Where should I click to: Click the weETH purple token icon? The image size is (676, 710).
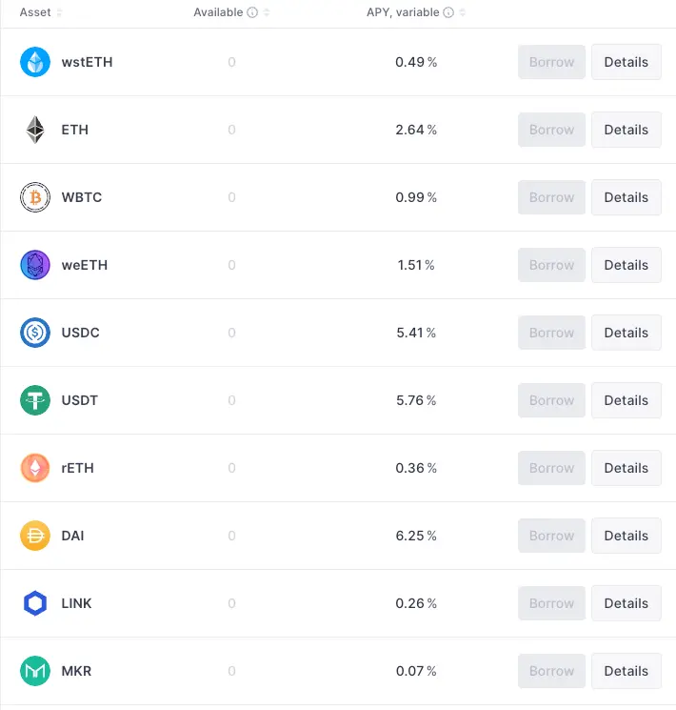click(35, 265)
